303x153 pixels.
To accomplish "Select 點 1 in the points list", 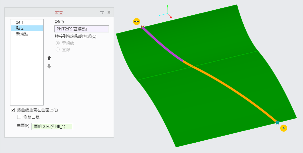I will click(x=20, y=22).
